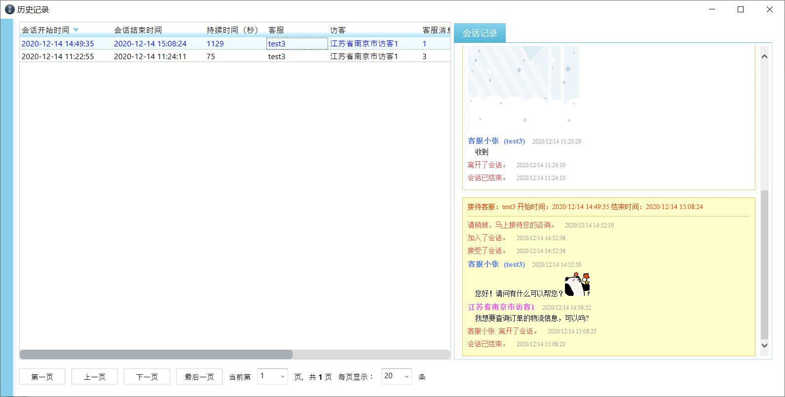Go to 下一页
The width and height of the screenshot is (785, 397).
point(147,377)
